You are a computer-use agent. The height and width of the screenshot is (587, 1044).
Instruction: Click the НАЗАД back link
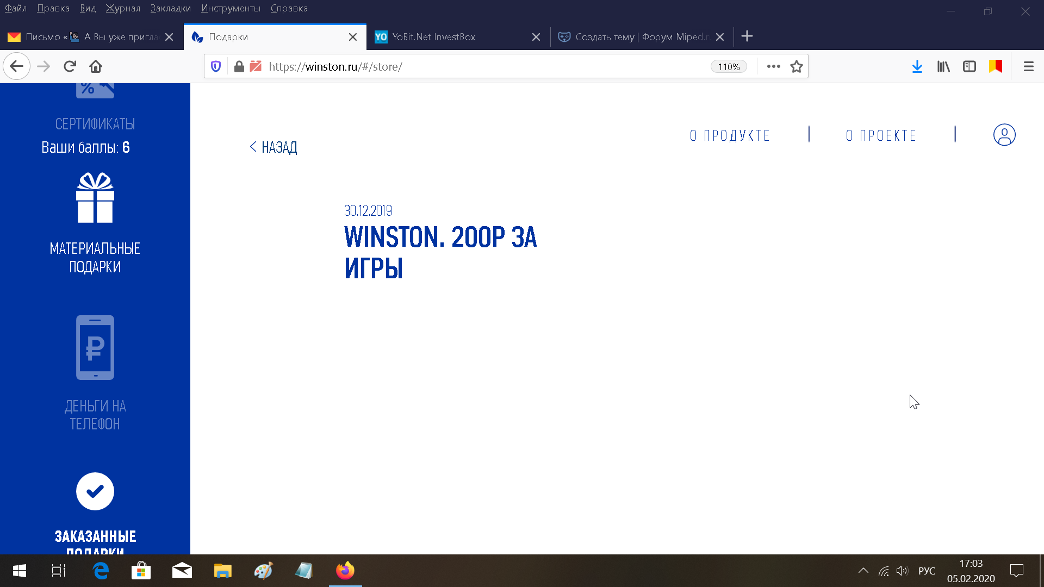[274, 147]
